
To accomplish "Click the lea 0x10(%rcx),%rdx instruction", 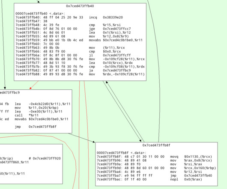I will coord(74,63).
